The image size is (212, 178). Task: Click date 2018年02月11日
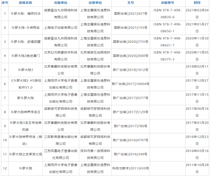point(197,70)
